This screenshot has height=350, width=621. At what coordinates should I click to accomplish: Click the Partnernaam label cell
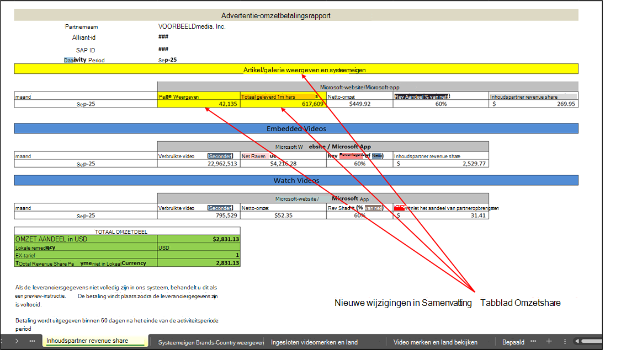(82, 26)
